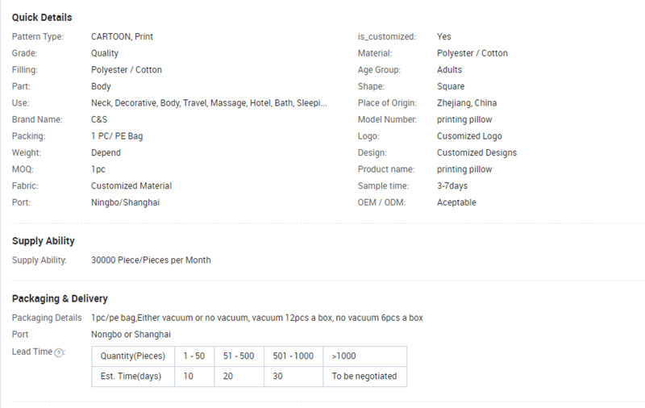Click the >1000 quantity column header
The image size is (645, 408).
(365, 356)
